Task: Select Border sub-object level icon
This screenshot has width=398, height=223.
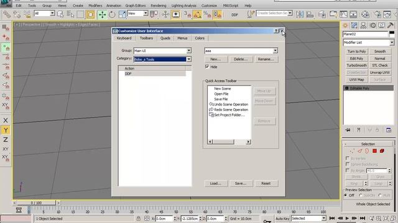Action: tap(367, 151)
